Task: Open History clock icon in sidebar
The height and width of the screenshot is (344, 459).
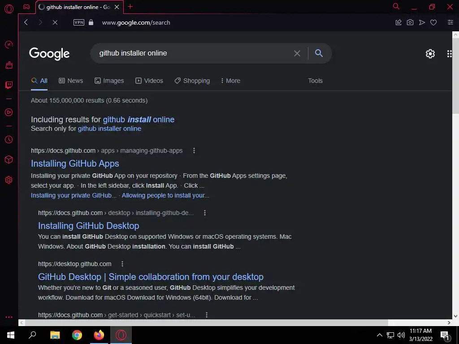Action: (9, 140)
